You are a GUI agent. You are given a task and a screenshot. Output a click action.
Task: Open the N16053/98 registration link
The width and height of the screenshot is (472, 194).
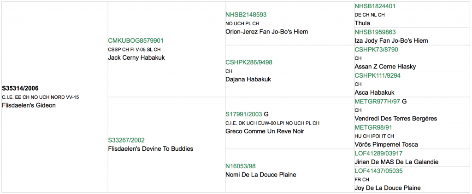241,166
